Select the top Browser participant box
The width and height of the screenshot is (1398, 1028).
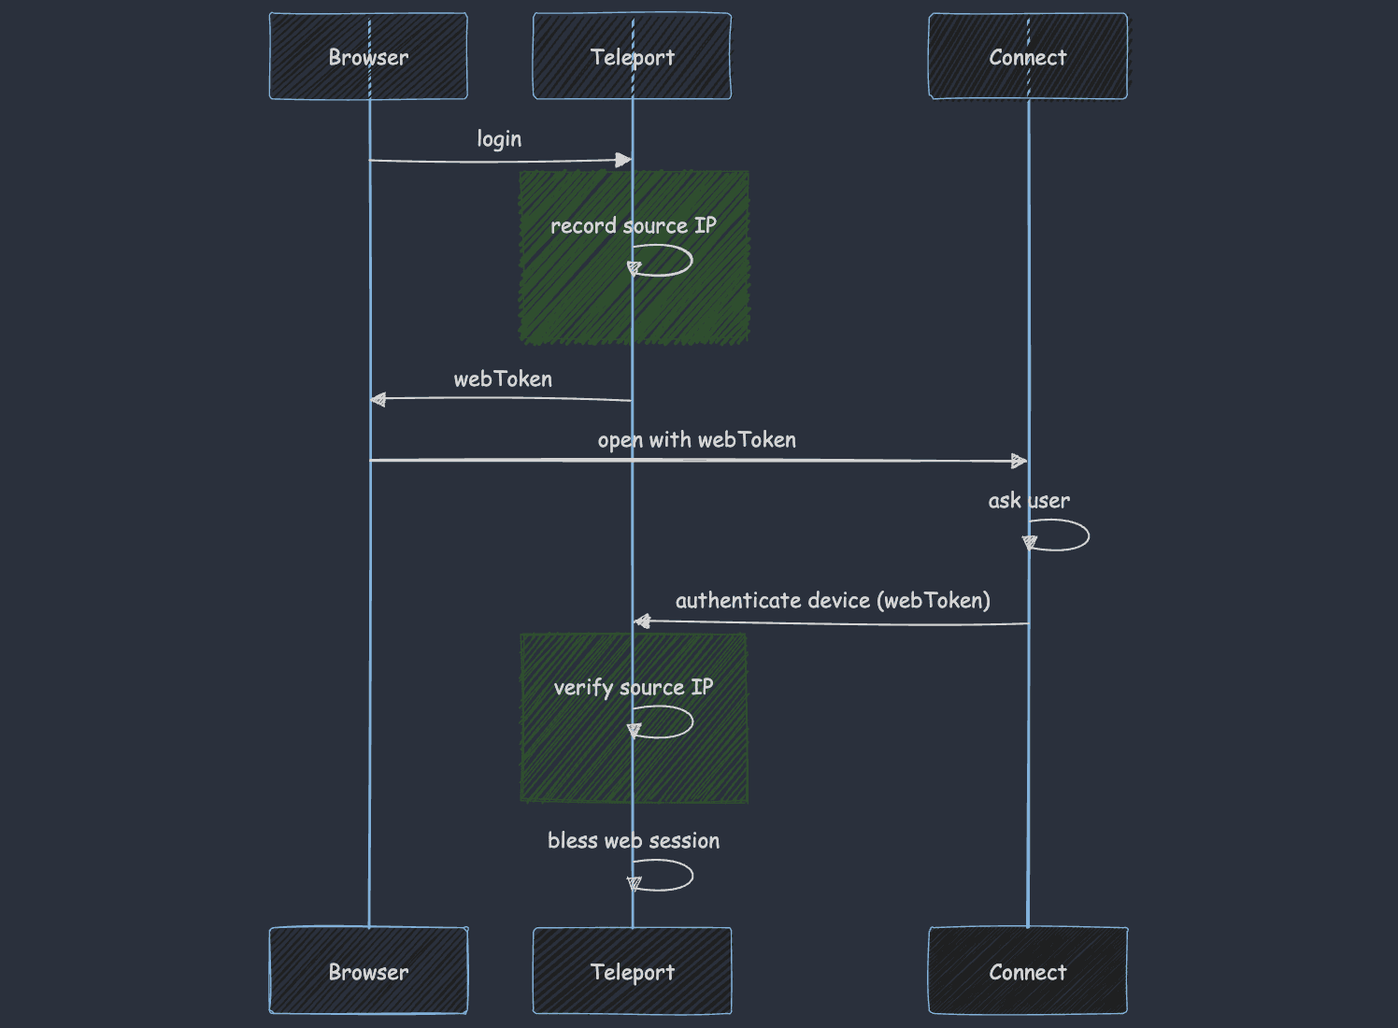coord(368,56)
